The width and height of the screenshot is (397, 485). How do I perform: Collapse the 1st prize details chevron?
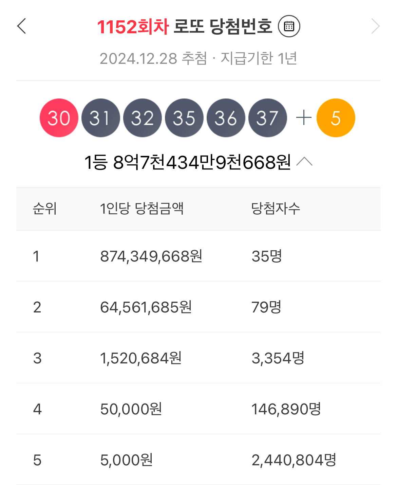[x=304, y=162]
